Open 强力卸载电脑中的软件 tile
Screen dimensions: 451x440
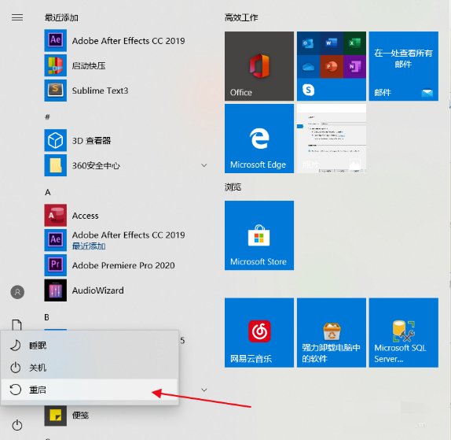332,332
